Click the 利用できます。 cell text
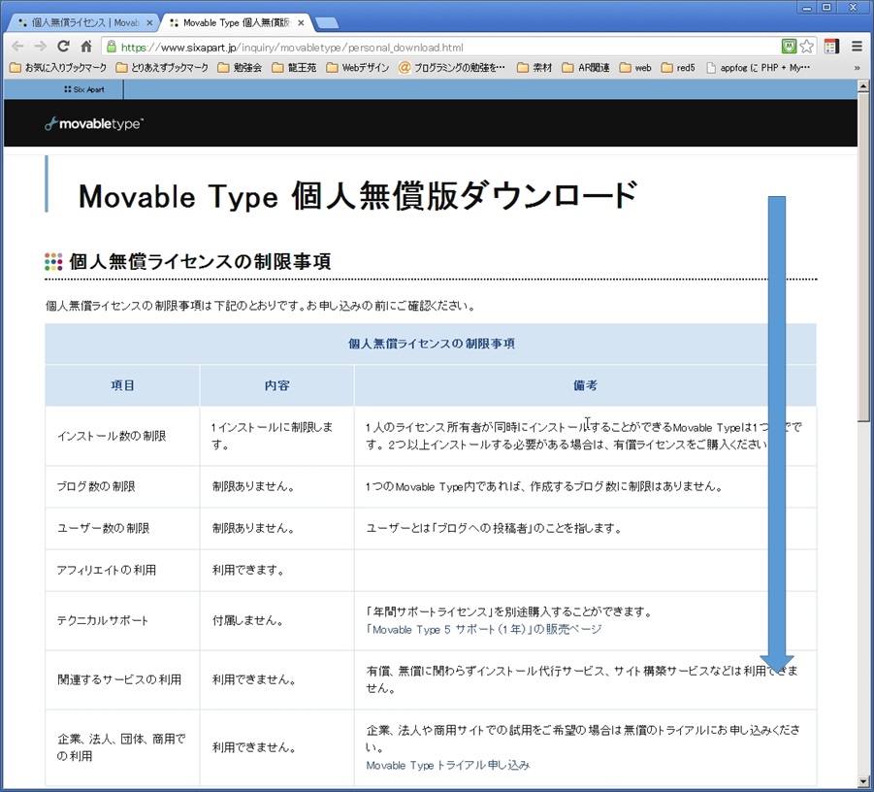This screenshot has height=792, width=874. (x=248, y=571)
